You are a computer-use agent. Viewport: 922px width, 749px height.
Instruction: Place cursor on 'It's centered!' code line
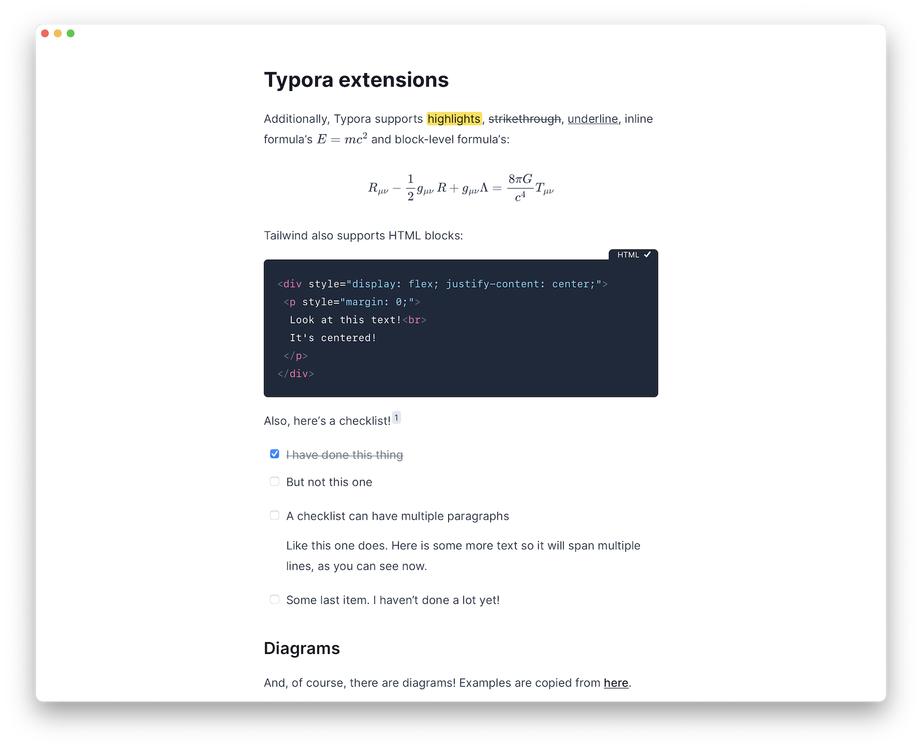[333, 338]
